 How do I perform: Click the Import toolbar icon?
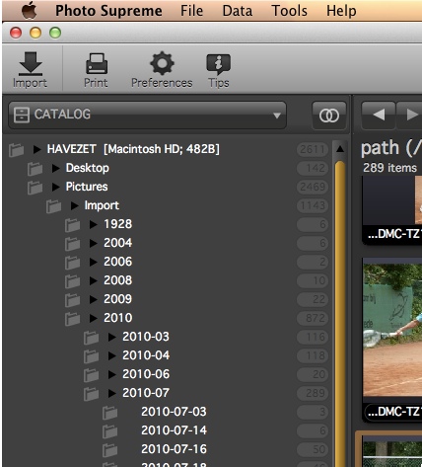coord(30,69)
